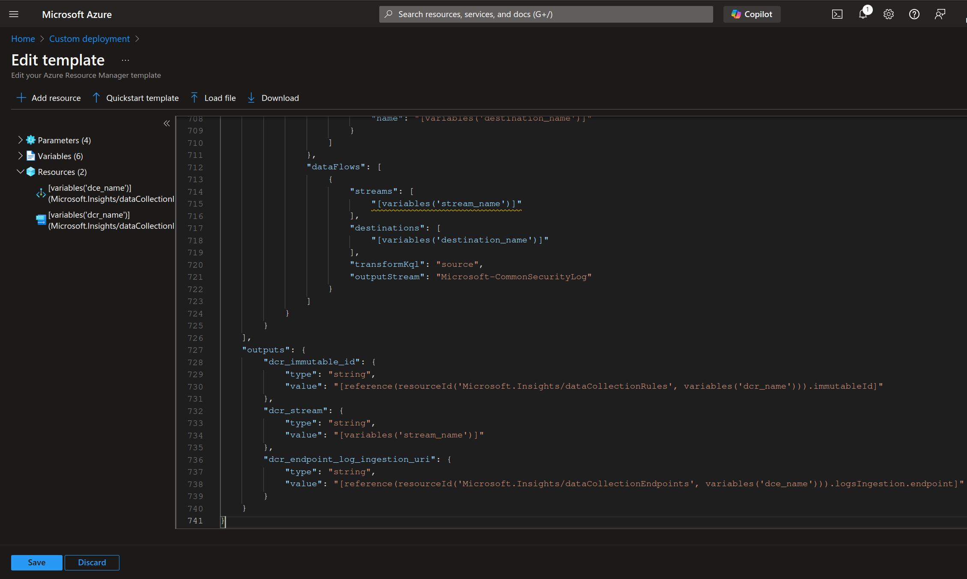The width and height of the screenshot is (967, 579).
Task: Go to Home breadcrumb
Action: (x=23, y=38)
